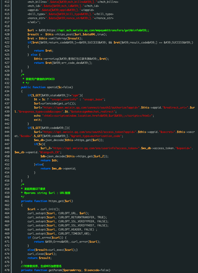
Task: Click the 'public function openid($c=false)' declaration
Action: pyautogui.click(x=47, y=87)
